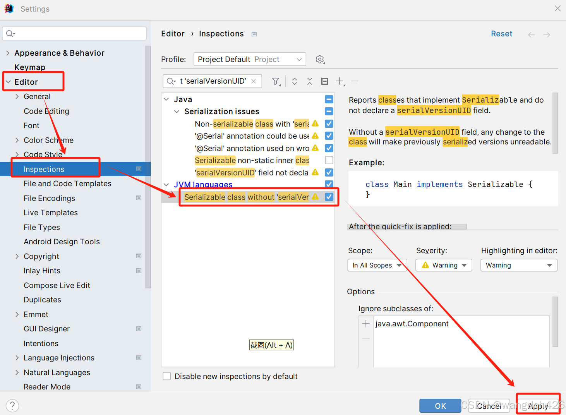Apply the settings changes
566x415 pixels.
(x=538, y=406)
